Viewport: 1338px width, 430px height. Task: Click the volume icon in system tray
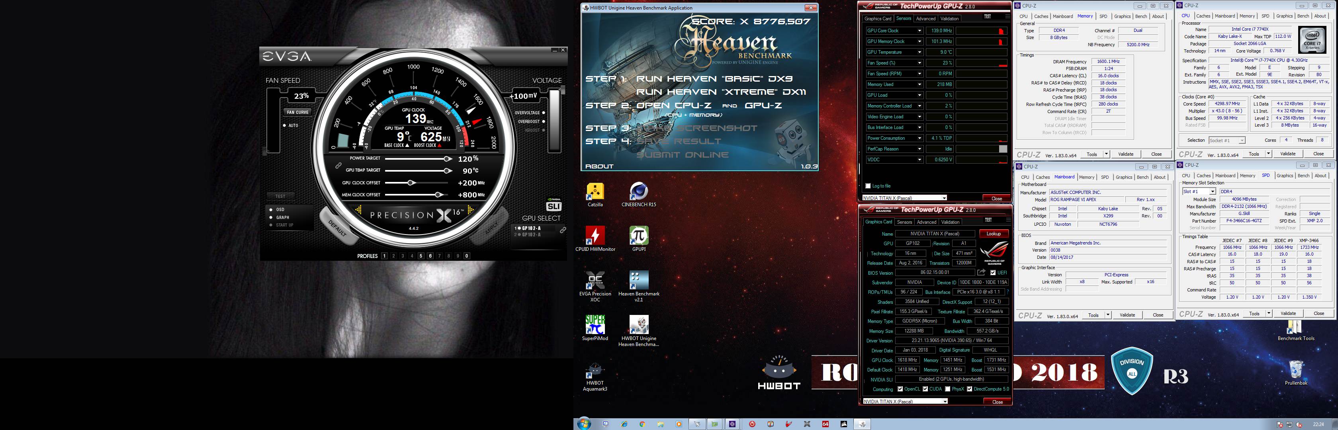(1299, 424)
